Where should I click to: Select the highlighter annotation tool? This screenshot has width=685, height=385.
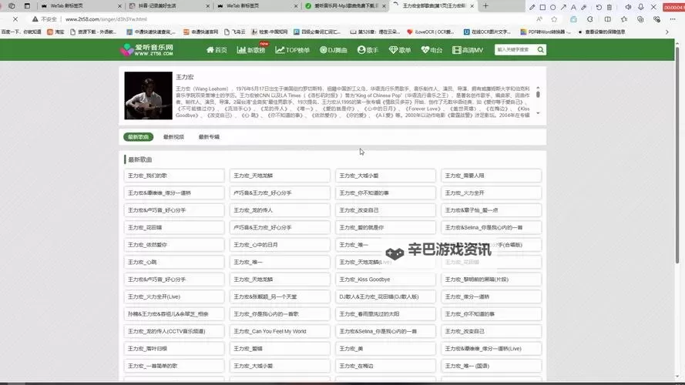pos(583,7)
